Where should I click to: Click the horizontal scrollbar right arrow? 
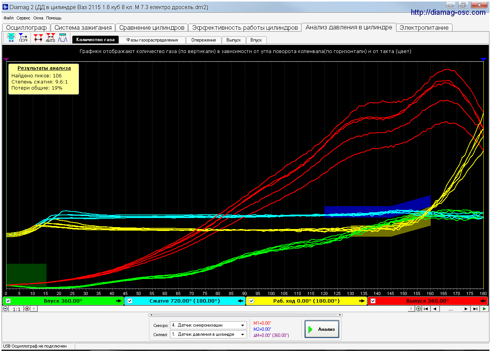click(412, 309)
